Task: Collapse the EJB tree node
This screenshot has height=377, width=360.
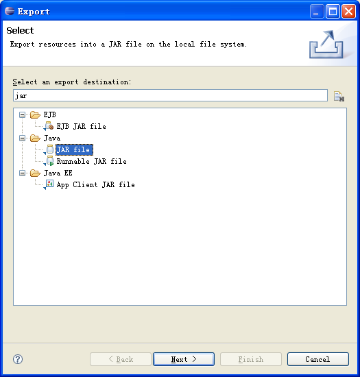Action: [x=22, y=115]
